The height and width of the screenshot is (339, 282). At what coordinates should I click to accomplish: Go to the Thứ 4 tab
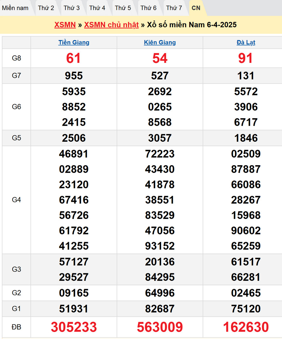click(97, 8)
